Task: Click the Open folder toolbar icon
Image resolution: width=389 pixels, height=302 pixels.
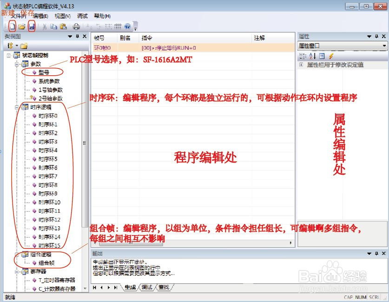Action: point(22,26)
